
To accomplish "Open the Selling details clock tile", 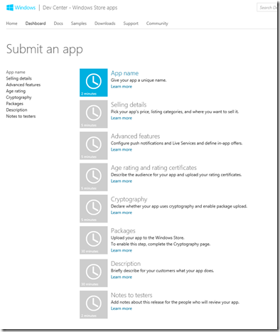I will coord(94,114).
